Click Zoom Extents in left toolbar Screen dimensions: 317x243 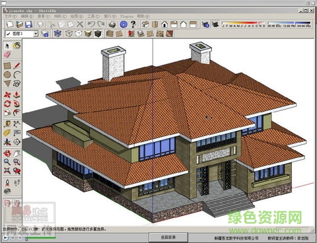point(7,171)
